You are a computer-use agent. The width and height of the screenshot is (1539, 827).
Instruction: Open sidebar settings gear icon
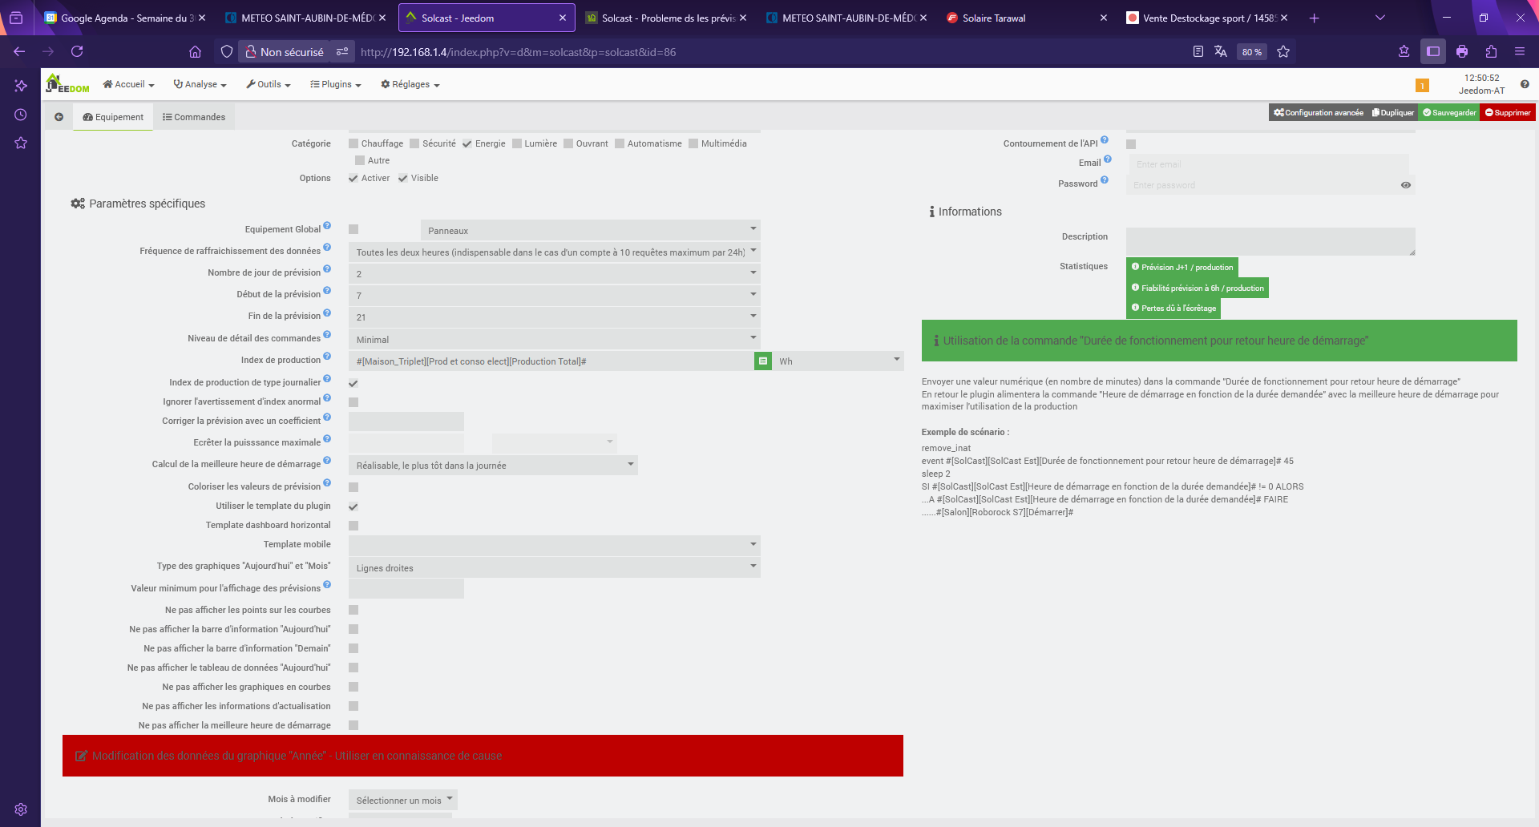[x=21, y=809]
